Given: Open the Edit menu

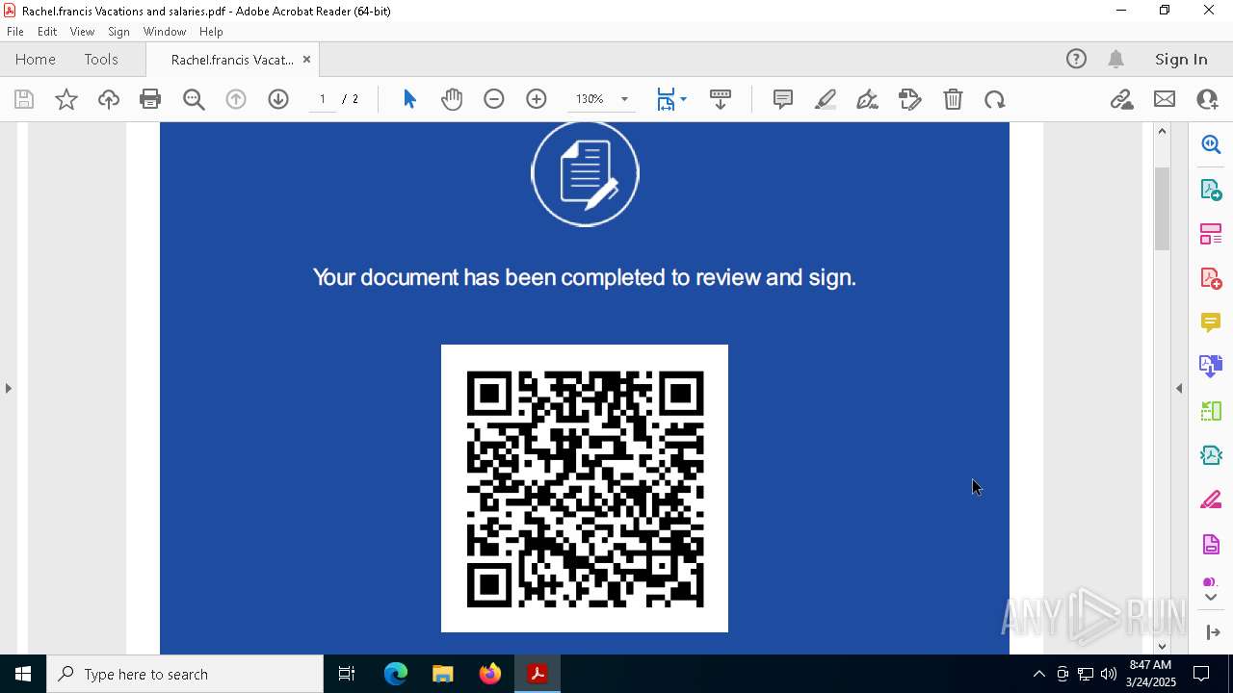Looking at the screenshot, I should (x=47, y=31).
